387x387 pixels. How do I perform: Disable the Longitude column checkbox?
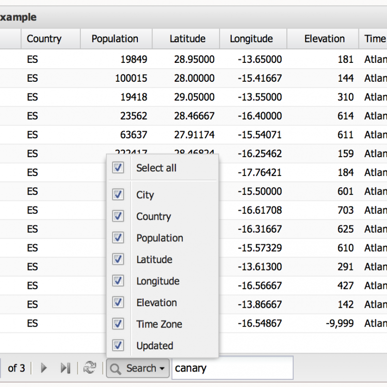[118, 281]
